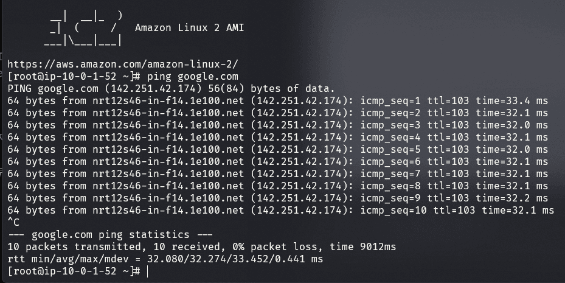
Task: Click the icmp_seq=3 response line
Action: [x=277, y=125]
